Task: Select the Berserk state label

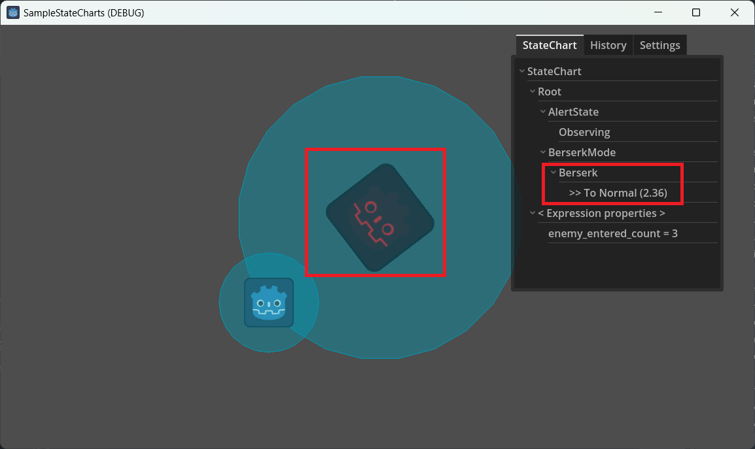Action: click(578, 173)
